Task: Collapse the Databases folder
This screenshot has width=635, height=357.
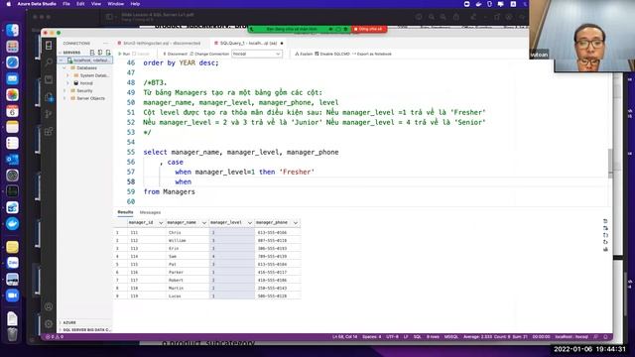Action: (x=64, y=68)
